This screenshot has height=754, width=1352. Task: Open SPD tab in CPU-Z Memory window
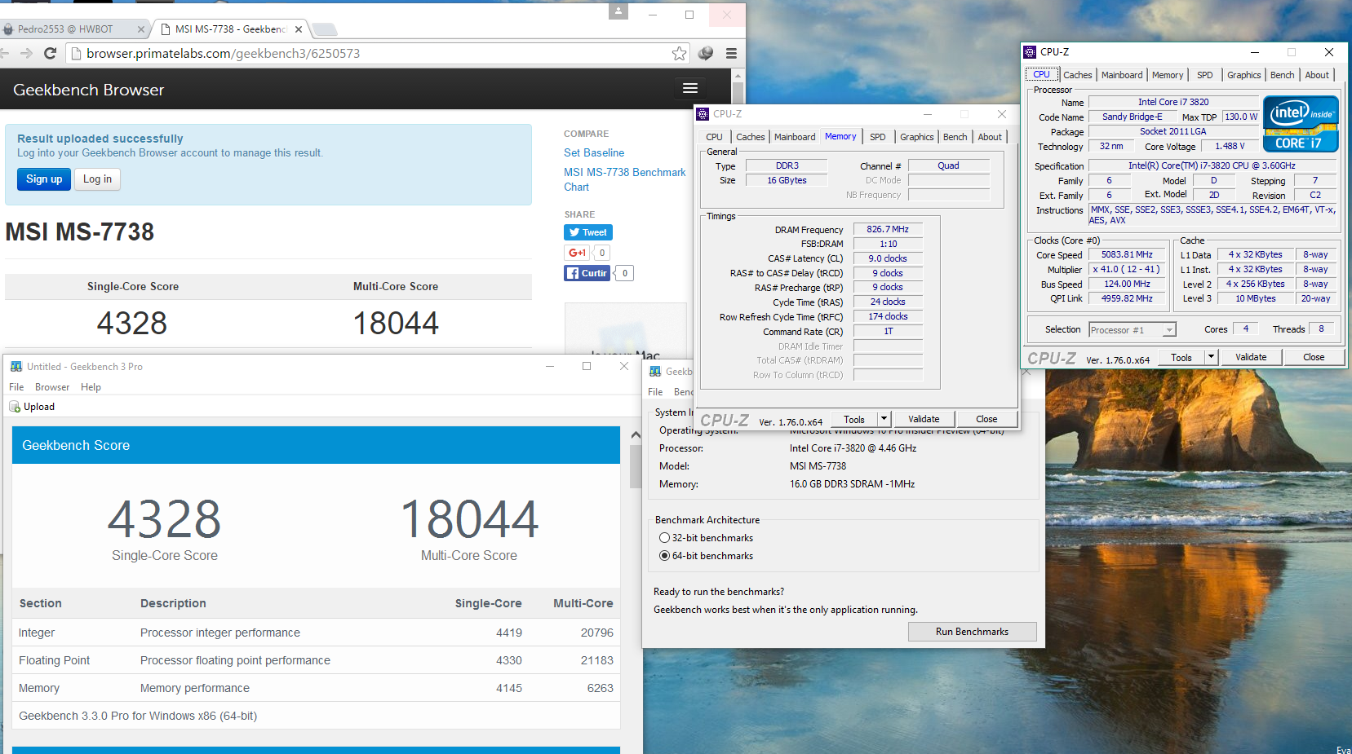tap(877, 137)
